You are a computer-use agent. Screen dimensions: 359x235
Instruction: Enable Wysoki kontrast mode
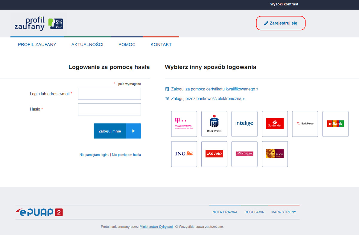click(284, 4)
